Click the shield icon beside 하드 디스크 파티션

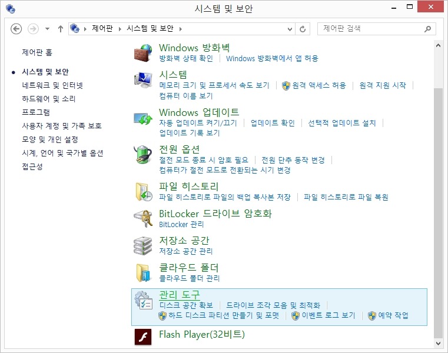click(162, 316)
